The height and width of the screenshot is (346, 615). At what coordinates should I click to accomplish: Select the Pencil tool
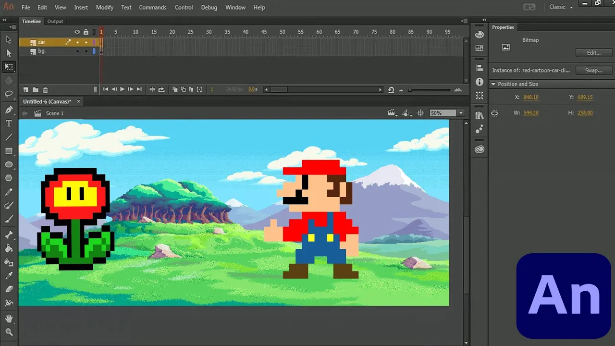click(9, 192)
